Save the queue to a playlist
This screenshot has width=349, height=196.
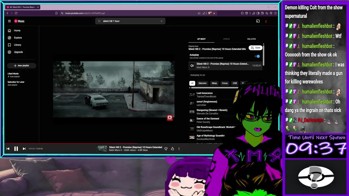pos(255,48)
